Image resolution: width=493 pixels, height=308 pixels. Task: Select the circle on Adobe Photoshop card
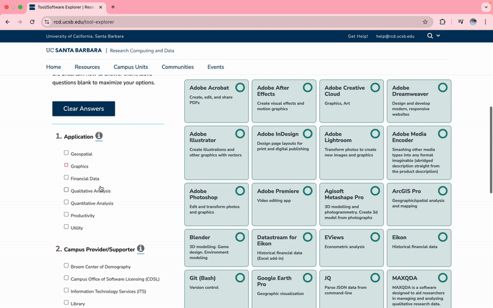click(x=240, y=191)
